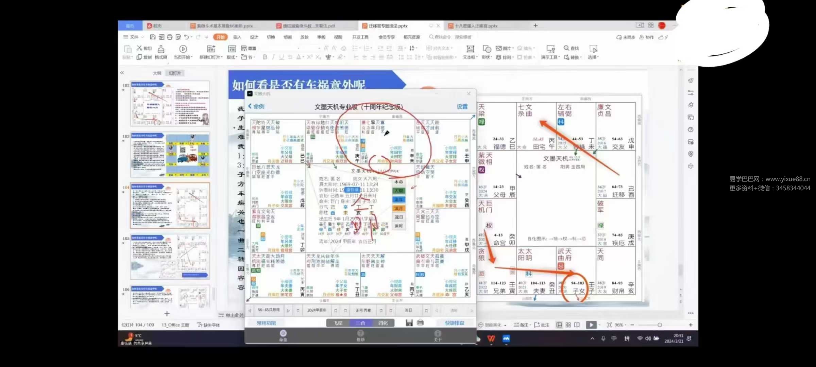Click the Print Preview icon
Screen dimensions: 816x367
tap(178, 37)
